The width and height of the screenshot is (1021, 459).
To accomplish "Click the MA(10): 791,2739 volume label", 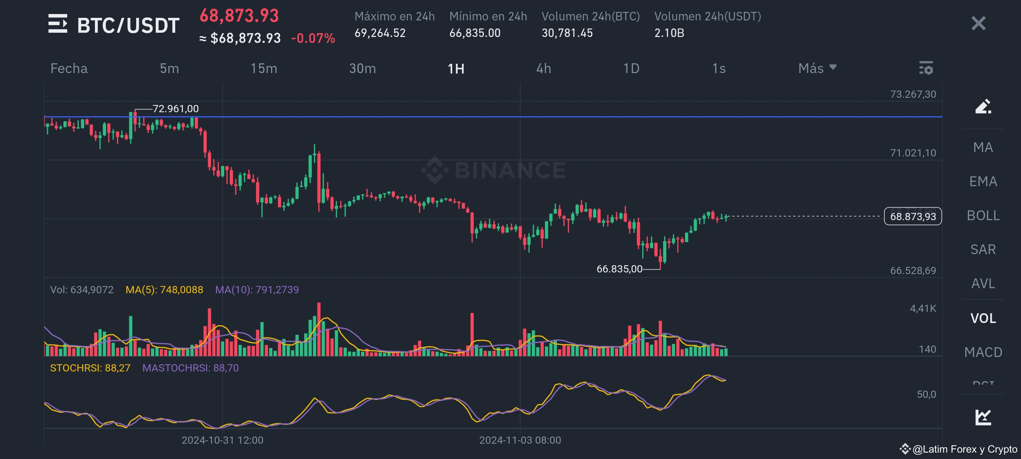I will pos(257,290).
